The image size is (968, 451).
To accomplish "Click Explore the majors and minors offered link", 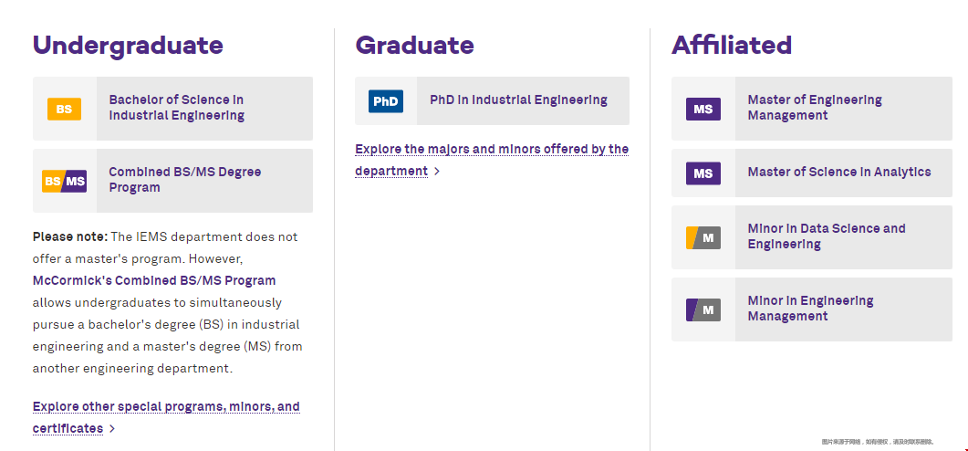I will (492, 160).
